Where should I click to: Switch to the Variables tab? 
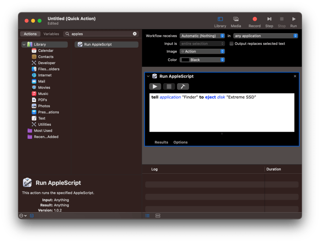[x=51, y=34]
